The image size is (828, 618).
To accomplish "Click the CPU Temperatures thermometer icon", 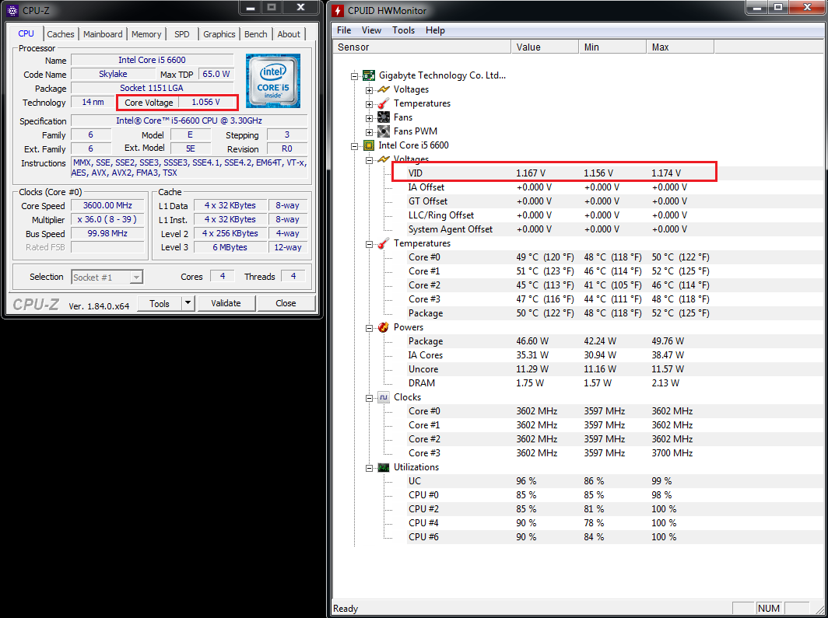I will [x=384, y=243].
